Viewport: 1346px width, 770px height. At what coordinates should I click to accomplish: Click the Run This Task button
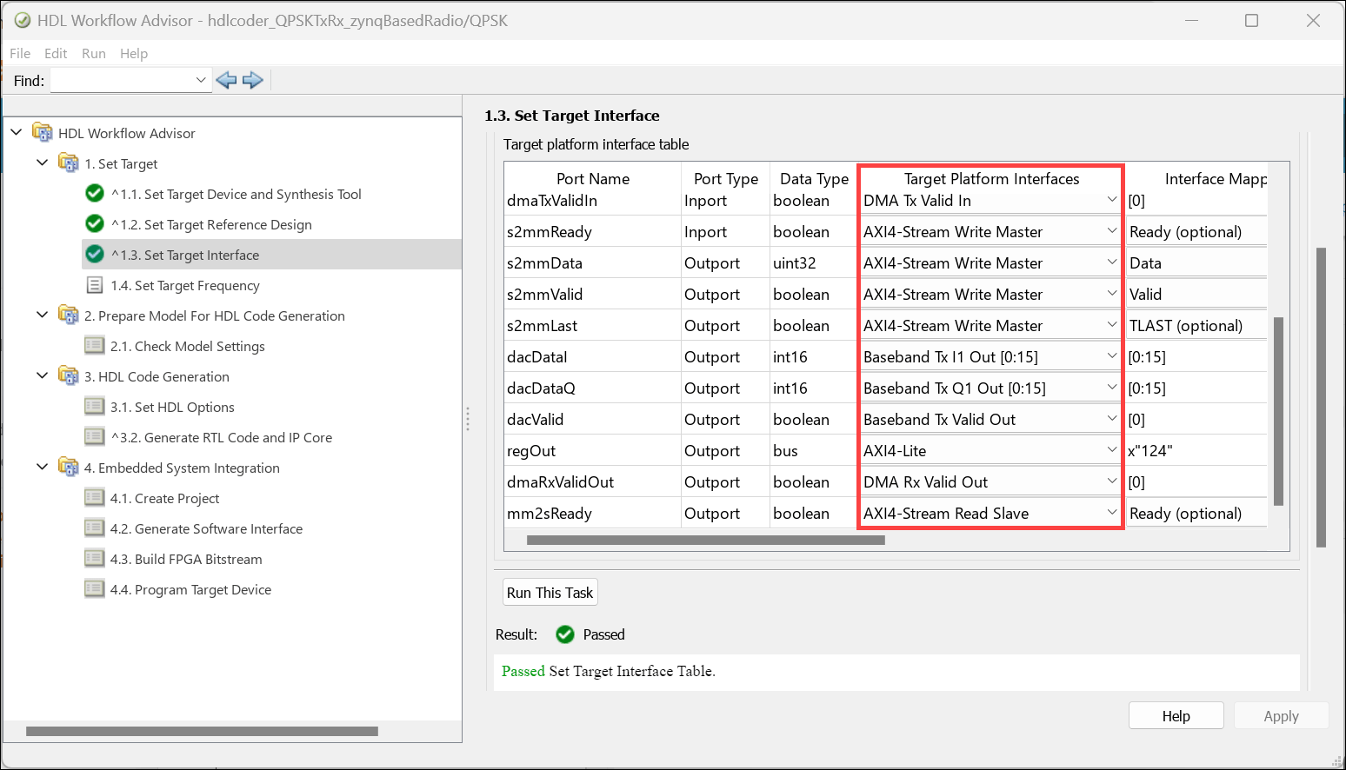point(550,593)
